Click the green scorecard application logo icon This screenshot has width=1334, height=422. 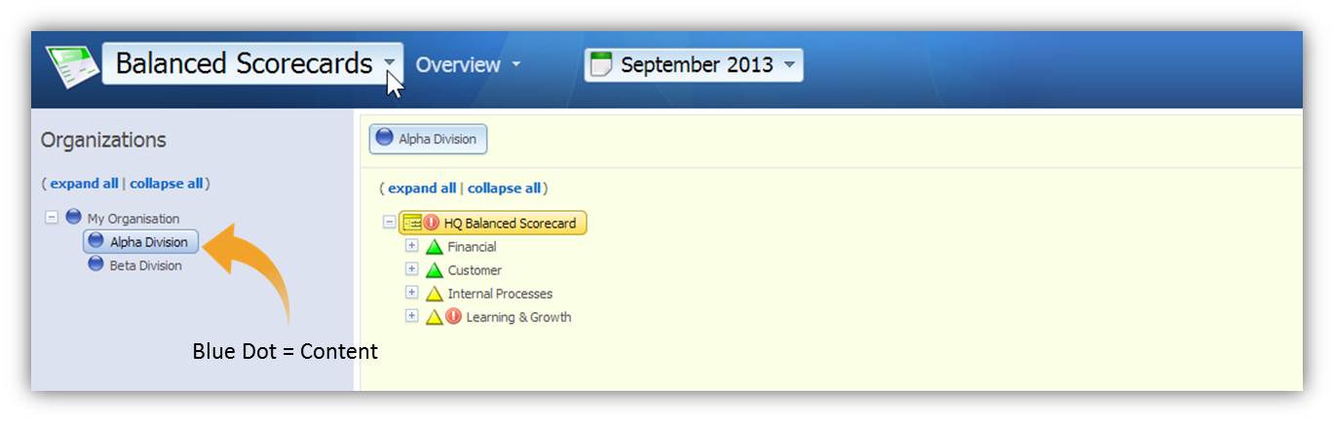point(70,66)
